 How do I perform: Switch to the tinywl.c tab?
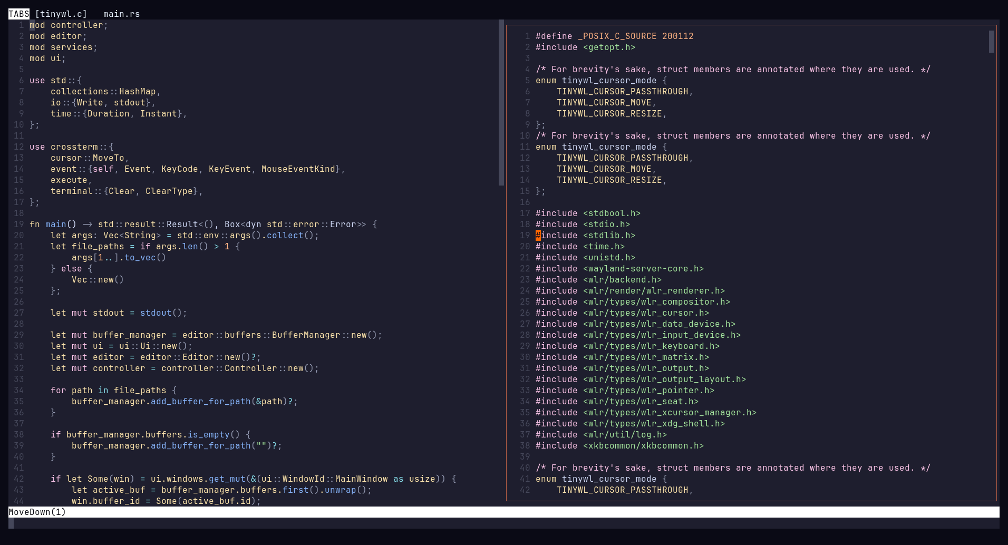(61, 14)
